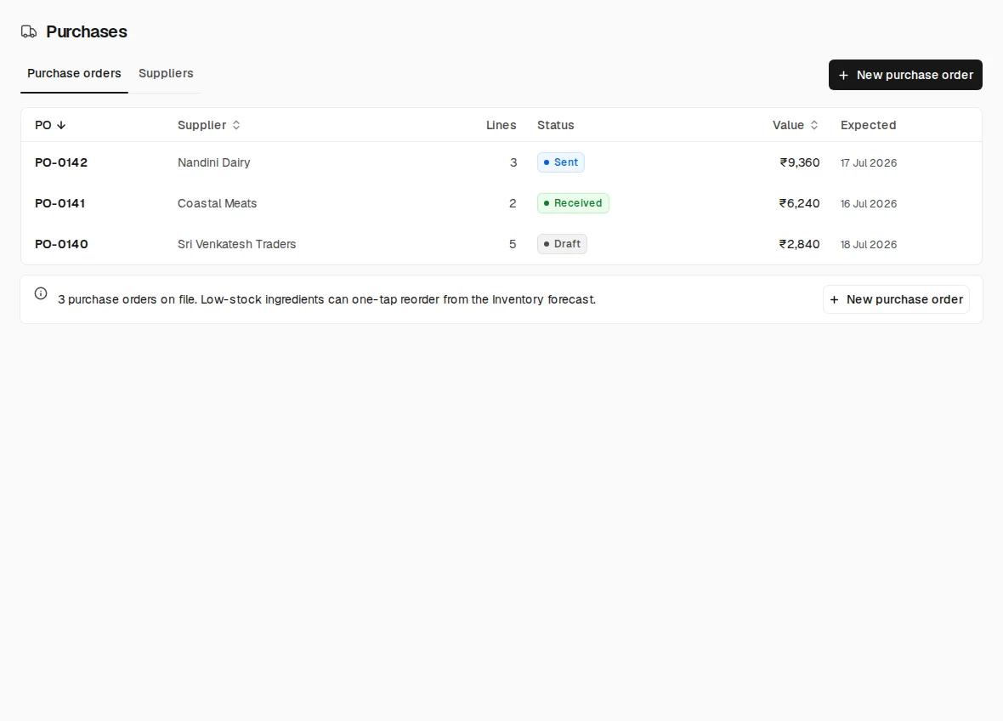
Task: Click the ₹6,240 value
Action: coord(800,203)
